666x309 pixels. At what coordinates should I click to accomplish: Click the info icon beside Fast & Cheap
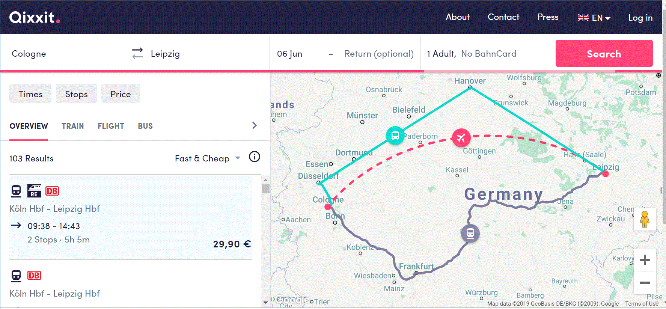(254, 157)
